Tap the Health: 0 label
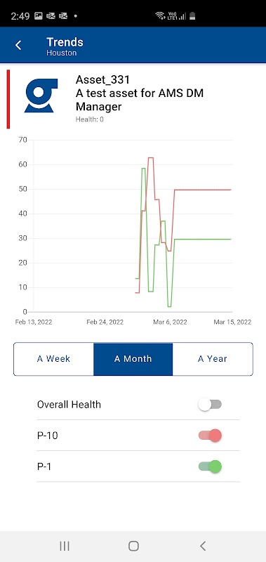266x562 pixels. click(90, 119)
